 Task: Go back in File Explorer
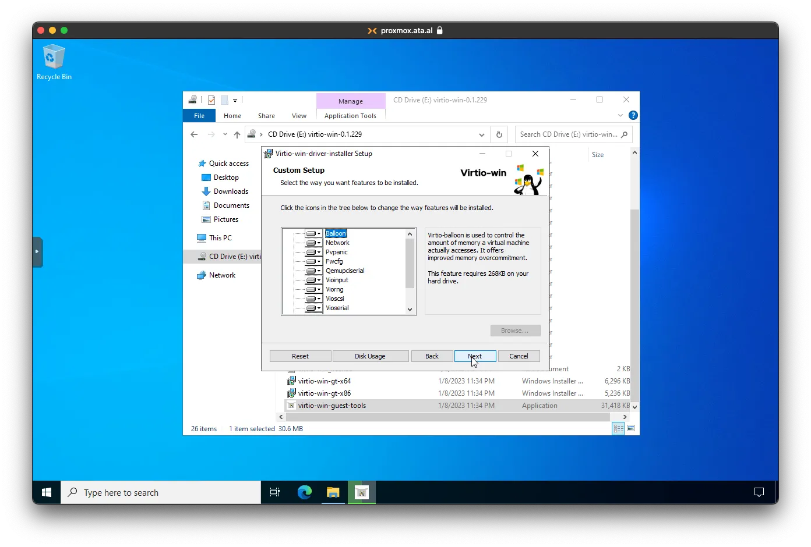(x=194, y=134)
